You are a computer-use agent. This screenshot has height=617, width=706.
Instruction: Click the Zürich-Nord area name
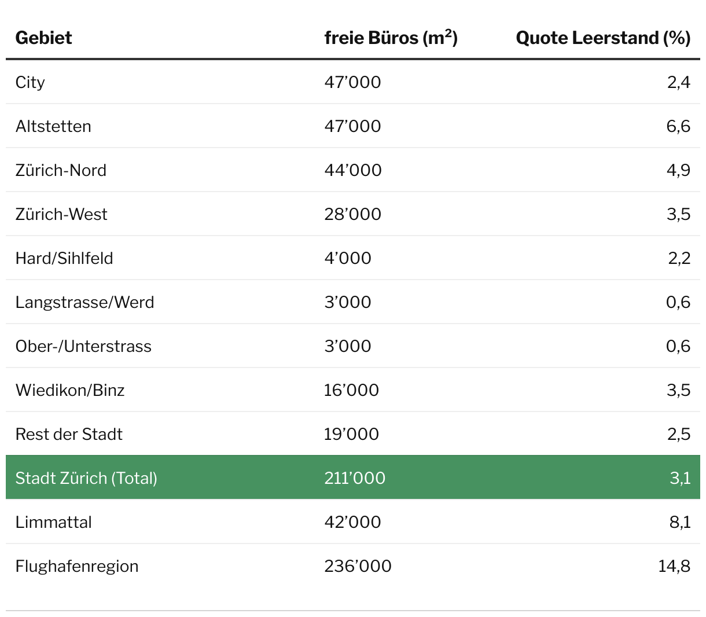(61, 170)
